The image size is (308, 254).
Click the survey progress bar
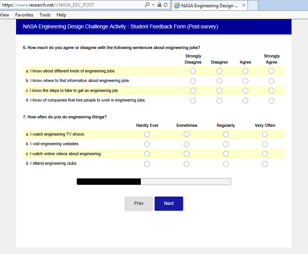pyautogui.click(x=154, y=182)
